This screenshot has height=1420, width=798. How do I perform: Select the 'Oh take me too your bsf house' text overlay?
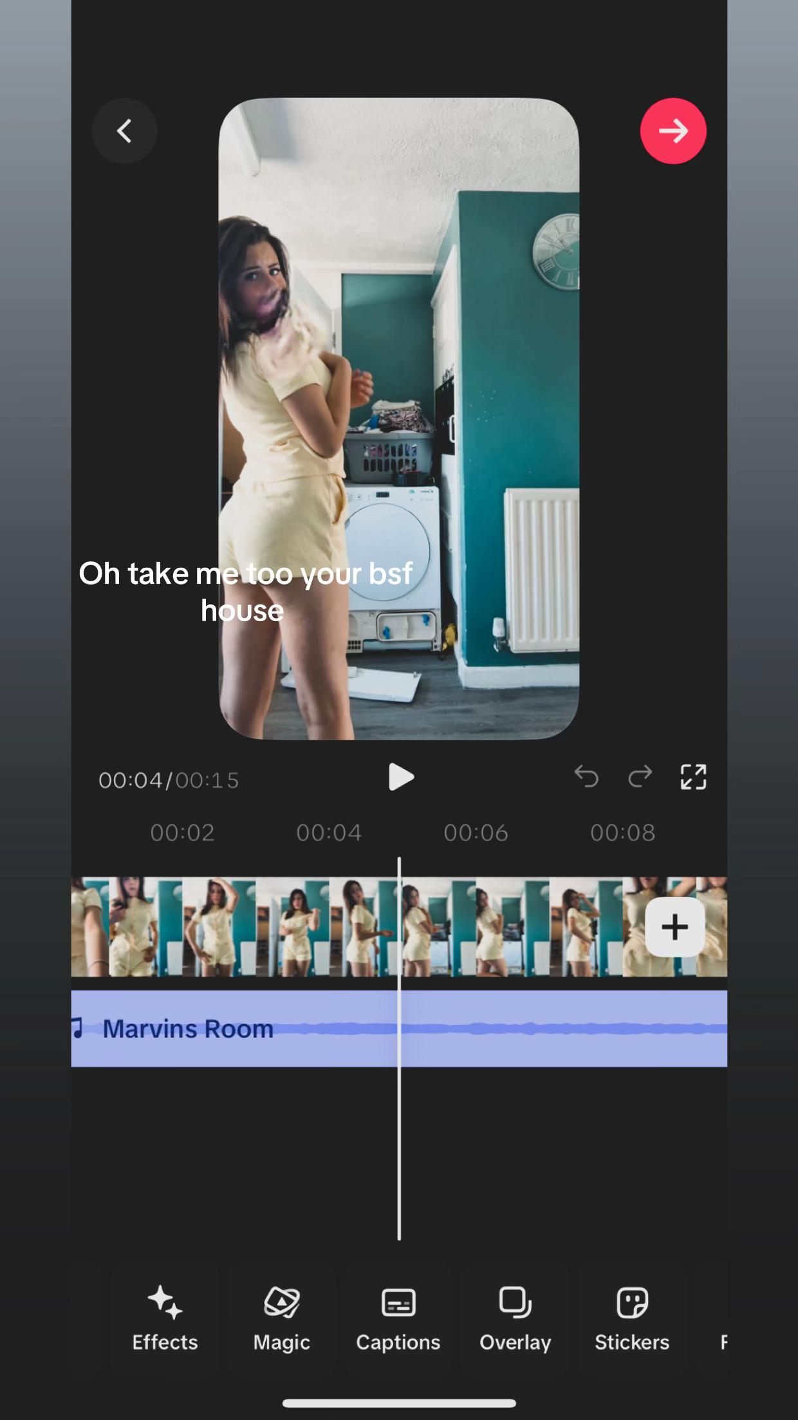(245, 592)
